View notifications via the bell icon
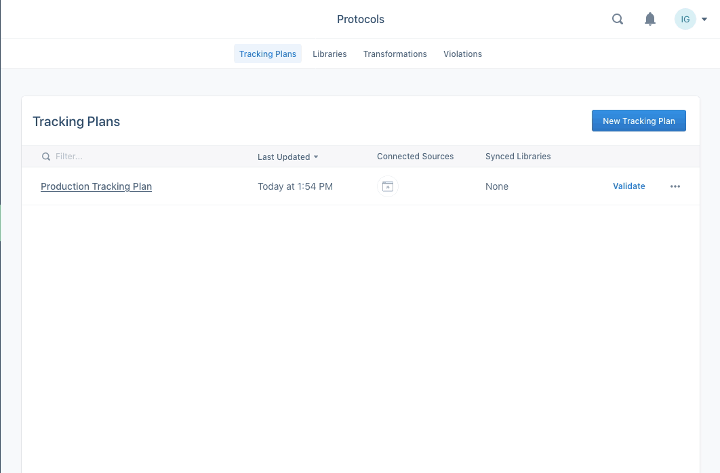The image size is (720, 473). click(x=650, y=19)
